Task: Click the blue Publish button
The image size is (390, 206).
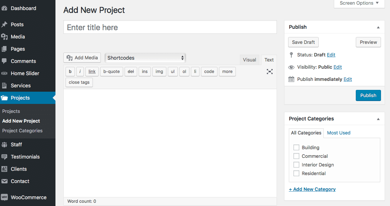Action: (x=368, y=95)
